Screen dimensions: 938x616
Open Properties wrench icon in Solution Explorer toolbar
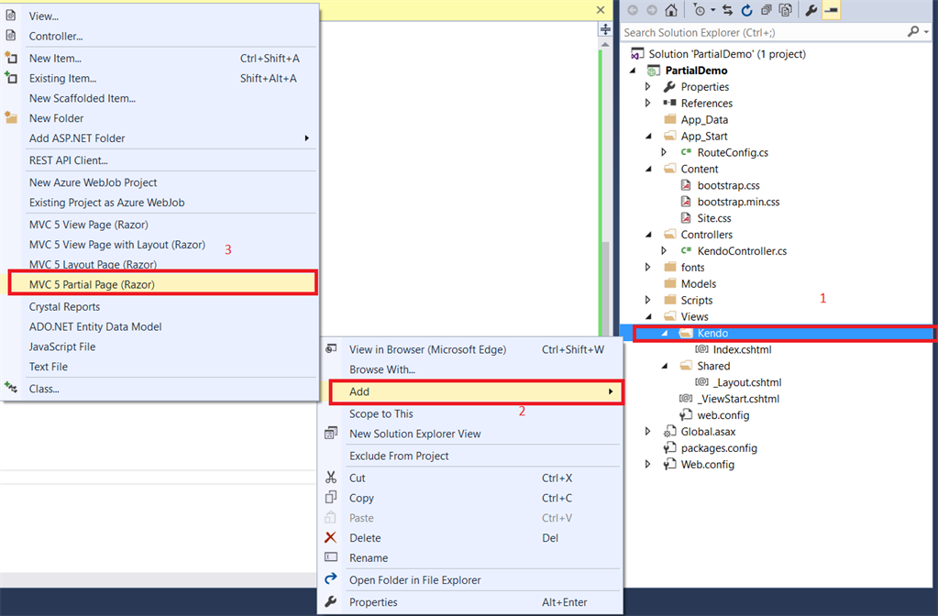click(811, 10)
